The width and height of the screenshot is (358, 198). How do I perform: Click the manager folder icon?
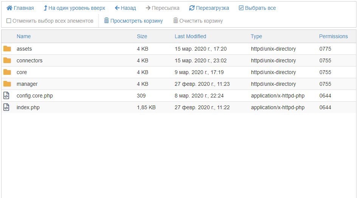click(x=7, y=84)
